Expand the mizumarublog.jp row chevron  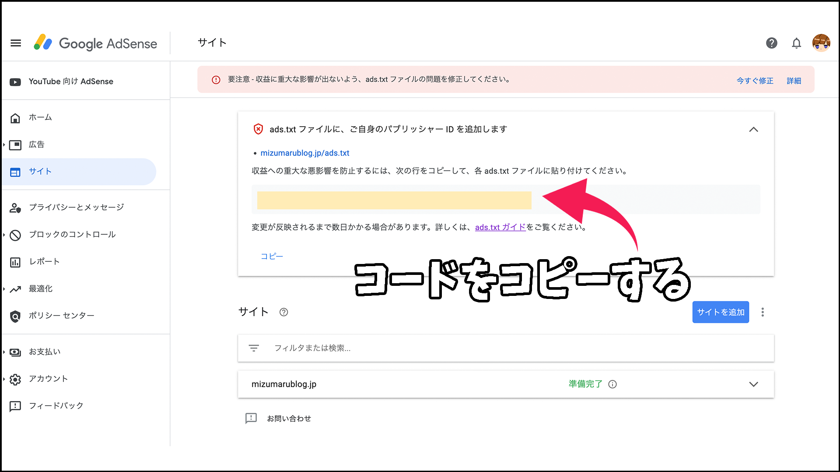pos(753,384)
